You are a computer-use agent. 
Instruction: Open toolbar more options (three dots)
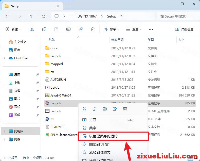(151, 29)
